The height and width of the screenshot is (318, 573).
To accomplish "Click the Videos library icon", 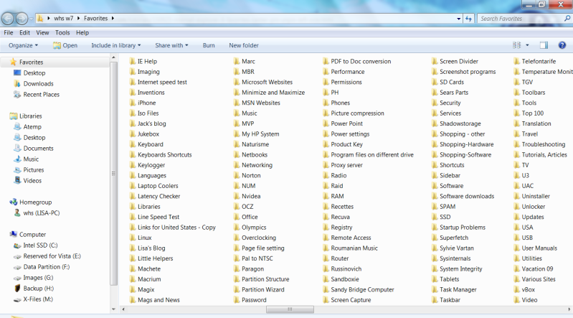I will pyautogui.click(x=17, y=180).
